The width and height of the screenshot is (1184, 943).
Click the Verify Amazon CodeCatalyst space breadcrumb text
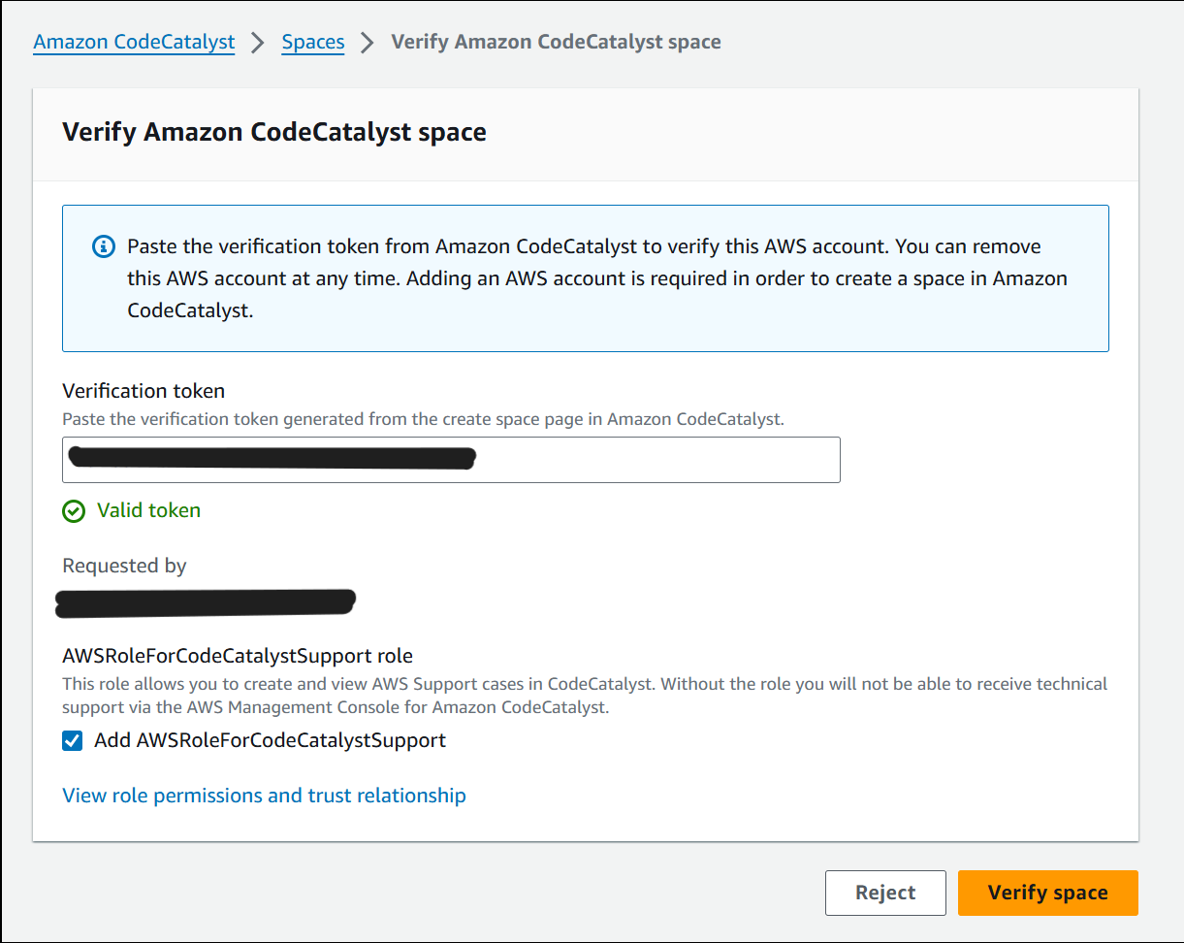(x=556, y=42)
